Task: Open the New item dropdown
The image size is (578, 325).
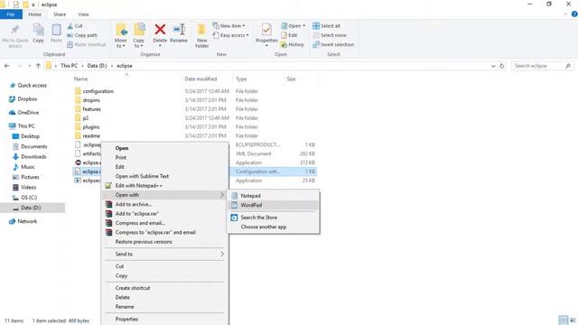Action: click(x=228, y=26)
